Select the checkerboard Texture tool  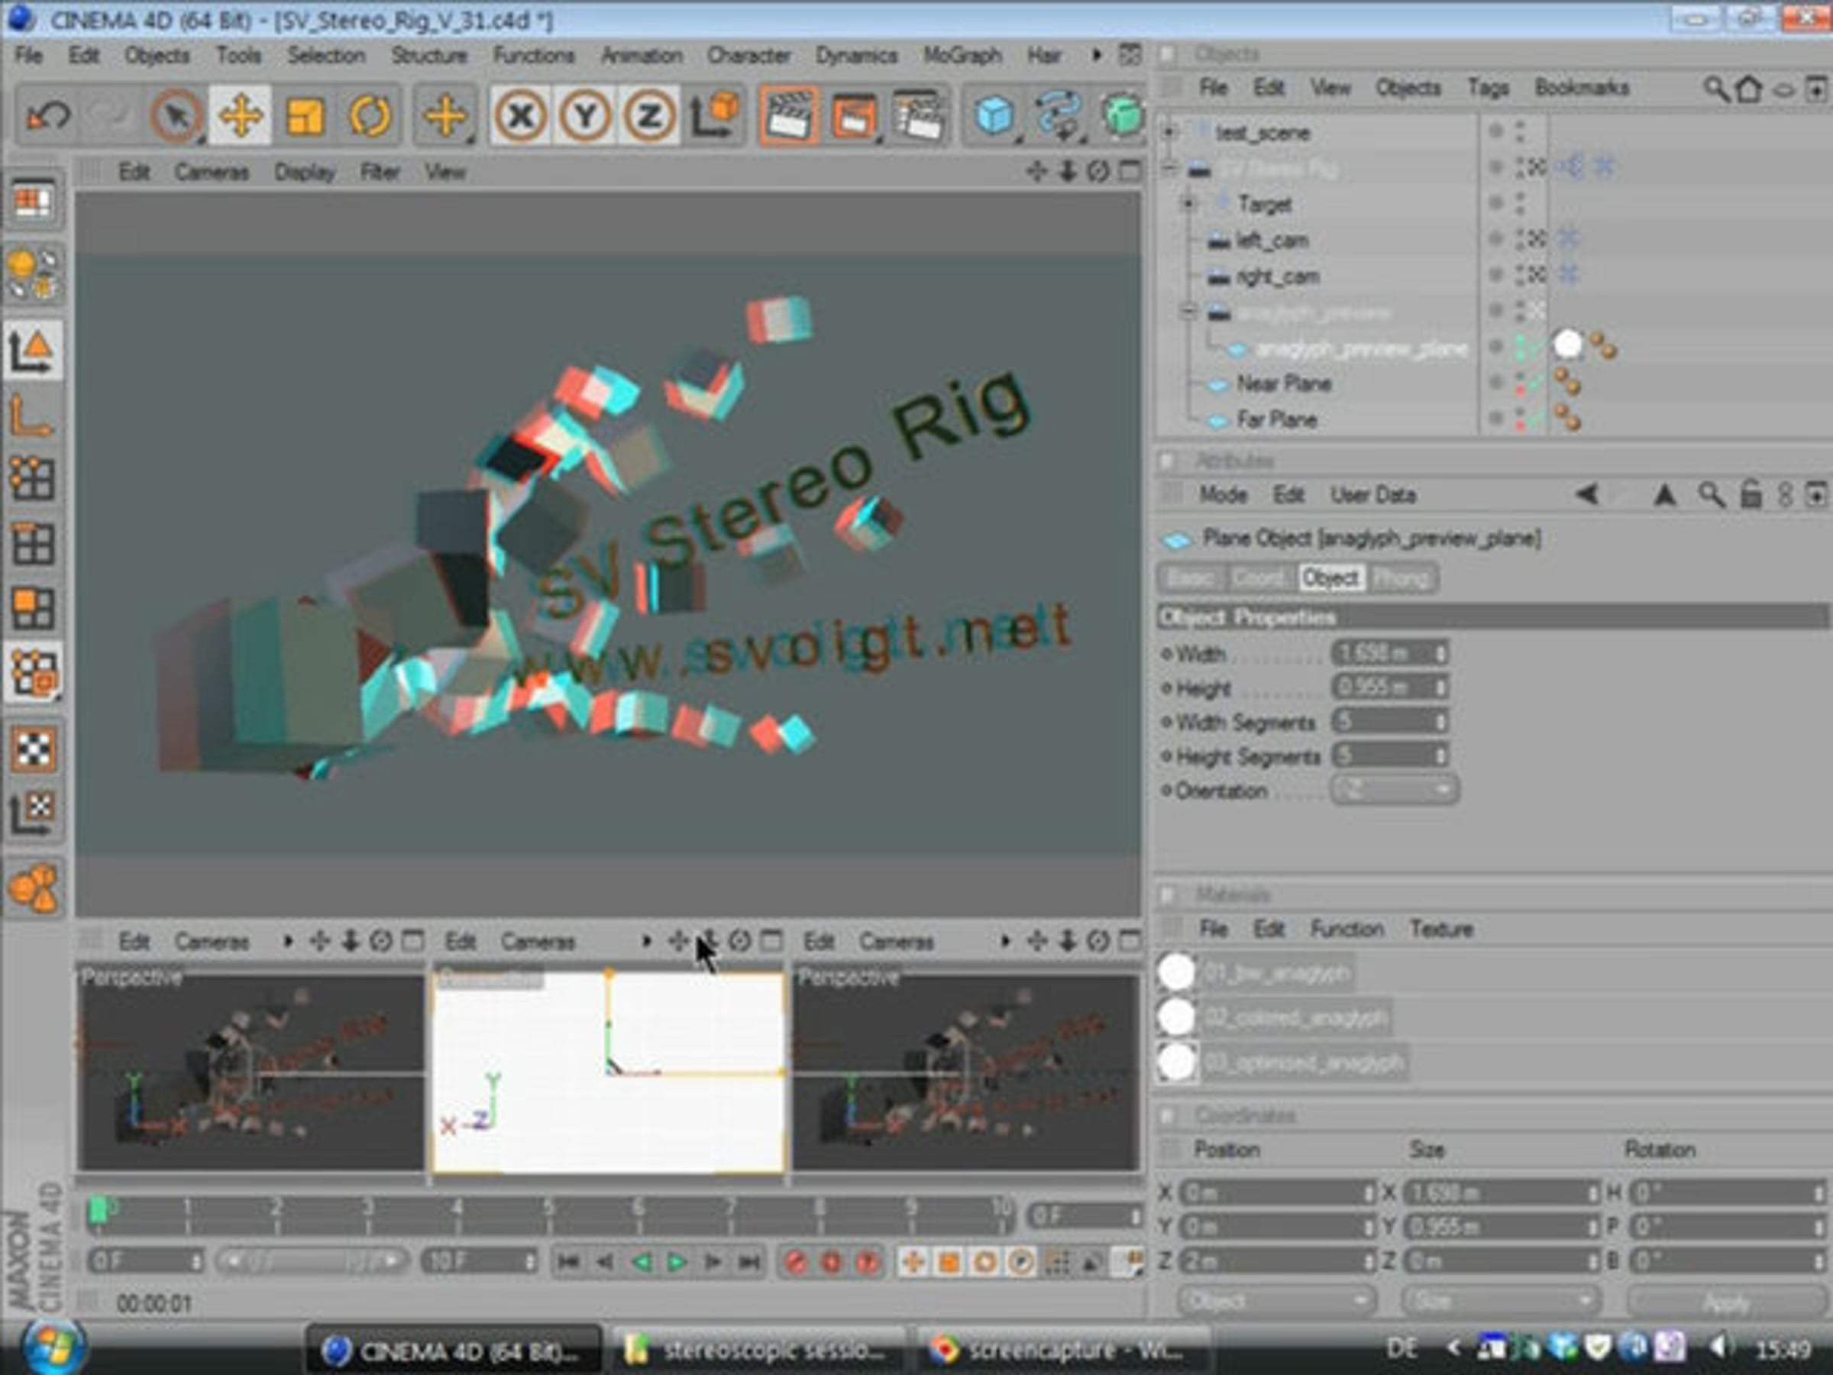[x=33, y=749]
